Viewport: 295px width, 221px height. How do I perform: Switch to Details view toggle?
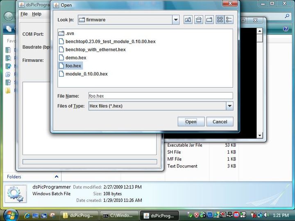coord(229,20)
